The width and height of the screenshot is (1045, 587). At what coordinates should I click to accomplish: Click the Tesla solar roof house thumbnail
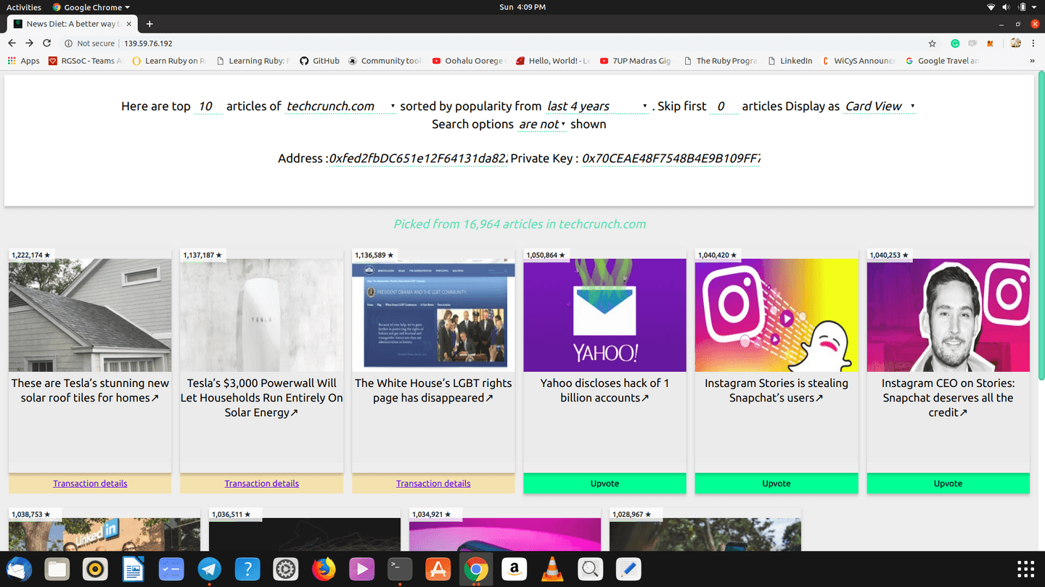90,315
